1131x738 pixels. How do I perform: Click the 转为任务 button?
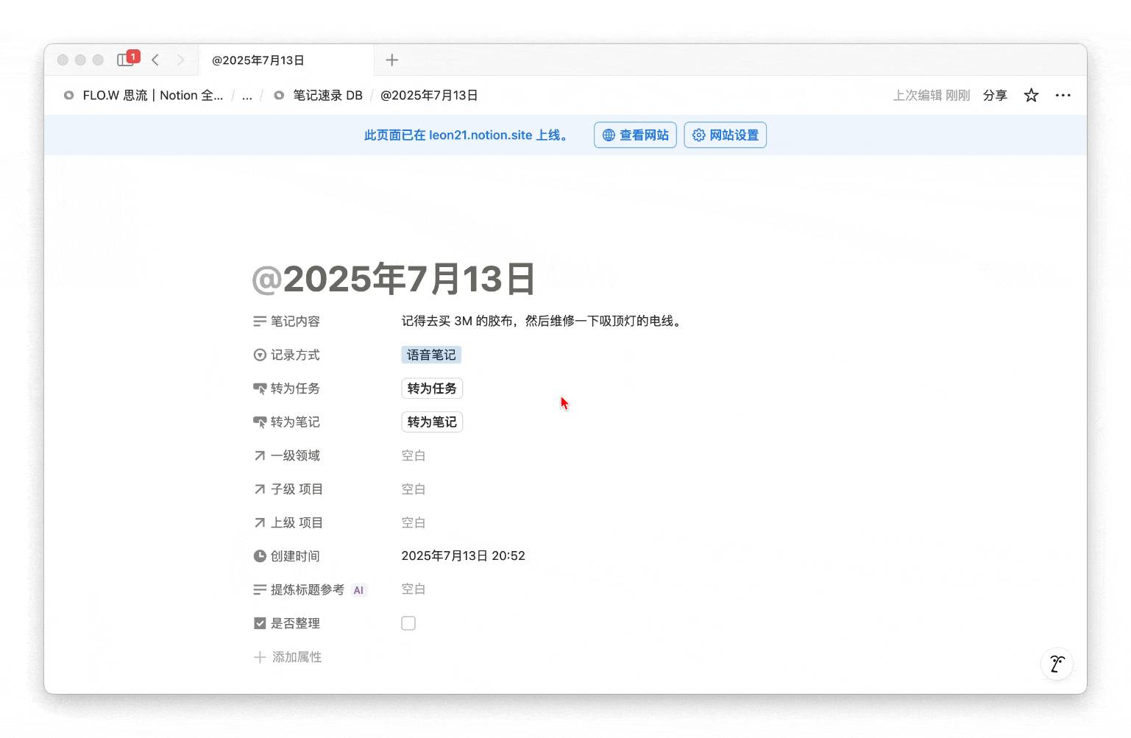point(432,388)
